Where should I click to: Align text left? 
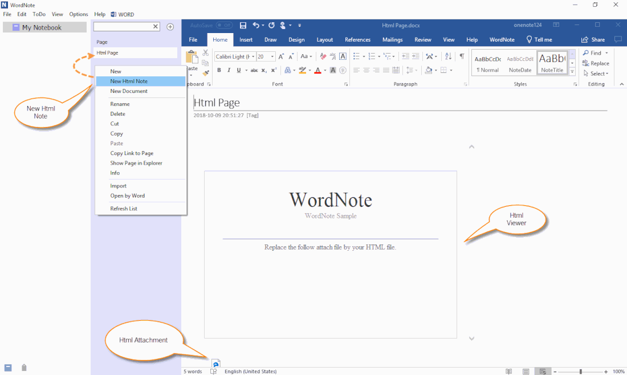[x=356, y=70]
